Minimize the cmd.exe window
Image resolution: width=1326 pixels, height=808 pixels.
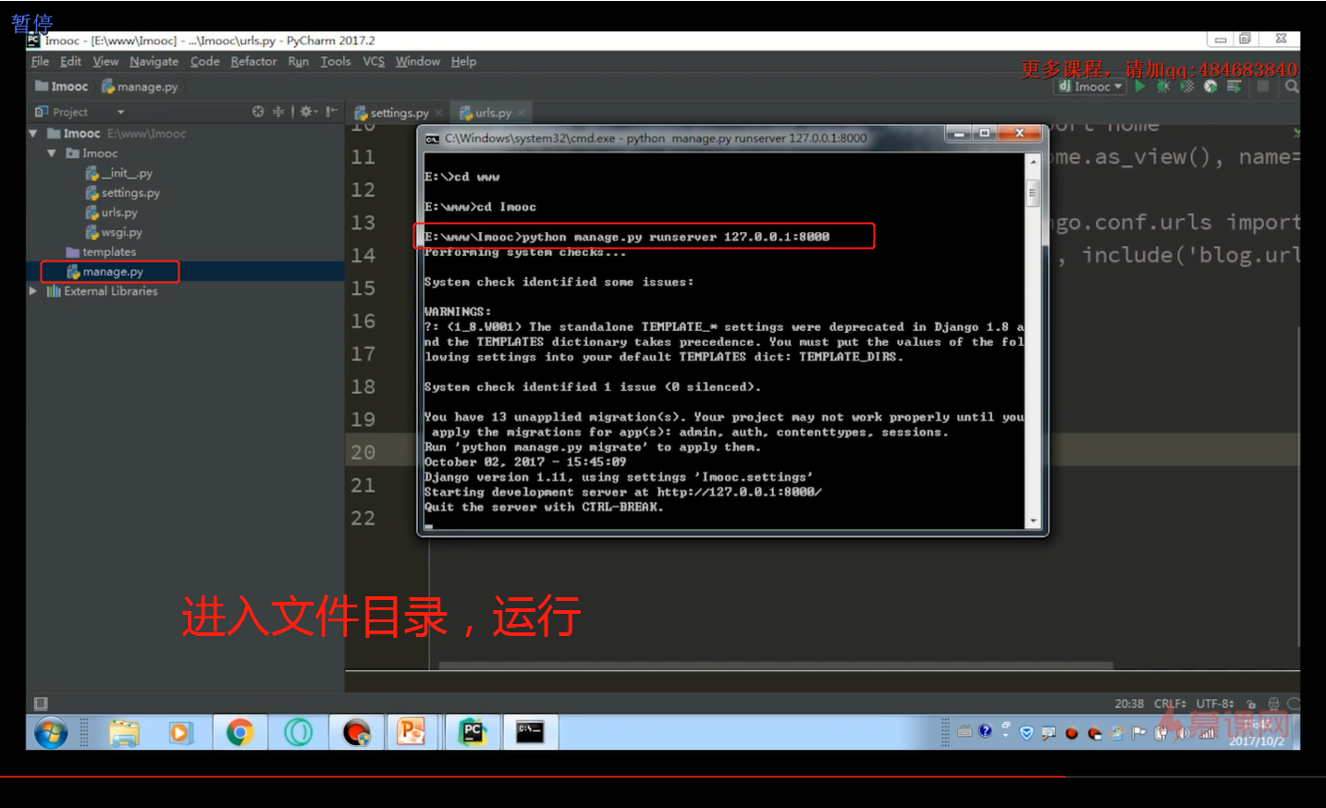click(959, 133)
